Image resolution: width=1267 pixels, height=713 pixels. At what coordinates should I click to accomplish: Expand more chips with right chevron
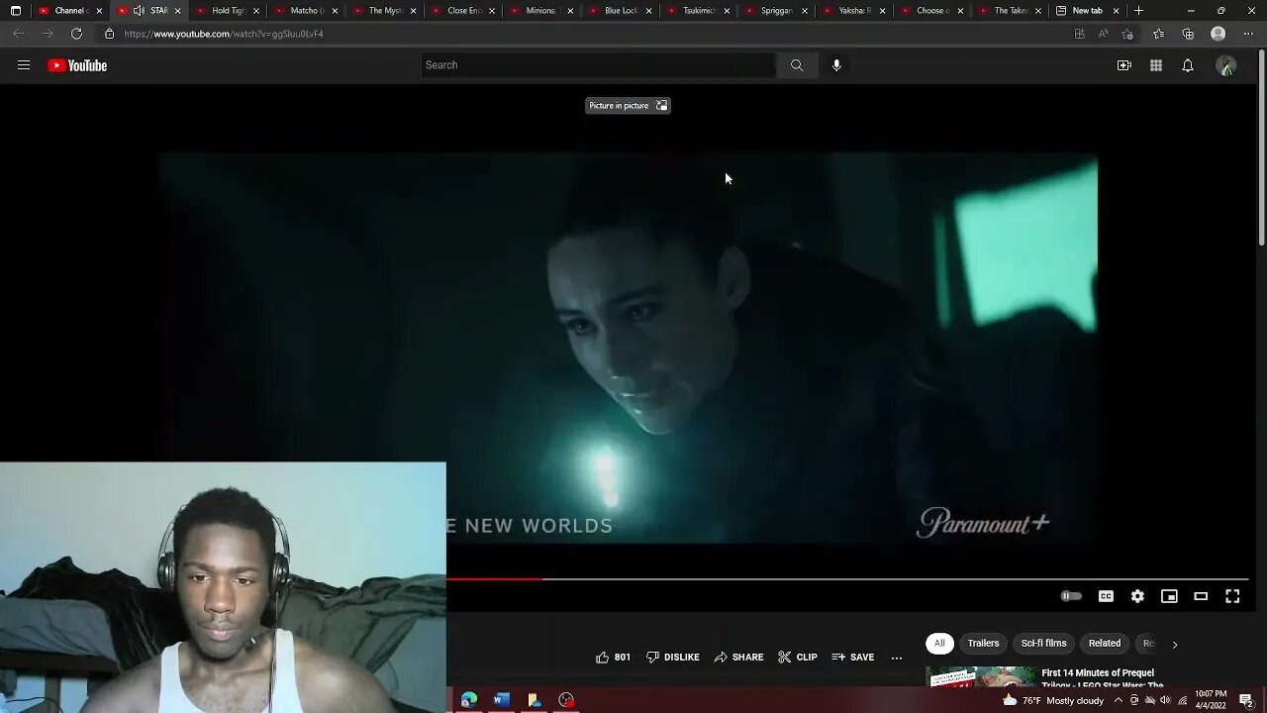click(x=1175, y=645)
